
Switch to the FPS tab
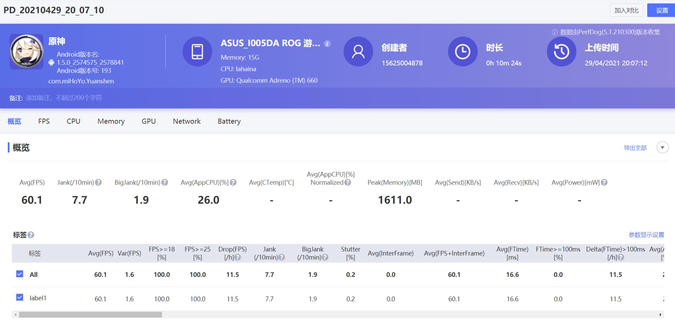tap(44, 121)
